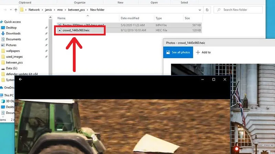Click the navigation pane scroll-up arrow

coord(50,17)
